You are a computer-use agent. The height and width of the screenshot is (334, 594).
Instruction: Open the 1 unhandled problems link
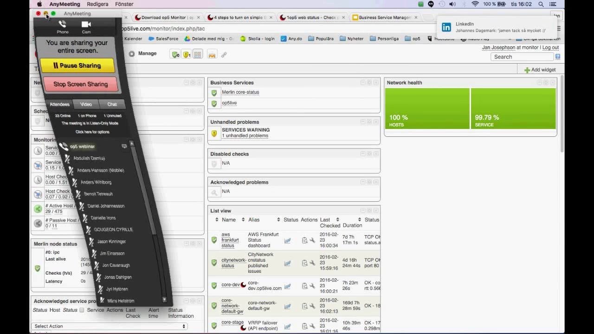tap(245, 136)
